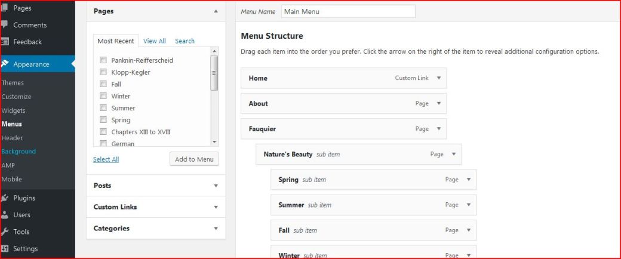Click the Feedback icon in sidebar
Screen dimensions: 621x259
pyautogui.click(x=5, y=42)
